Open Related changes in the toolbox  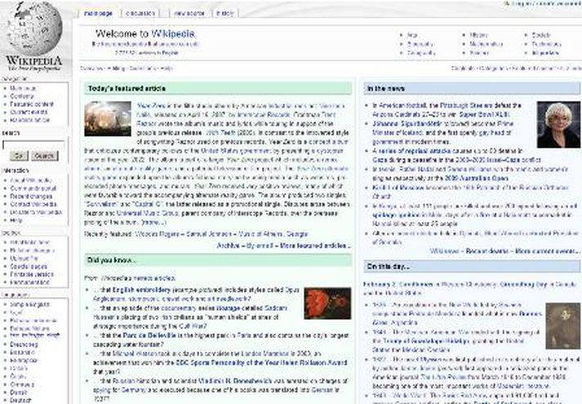pos(33,251)
